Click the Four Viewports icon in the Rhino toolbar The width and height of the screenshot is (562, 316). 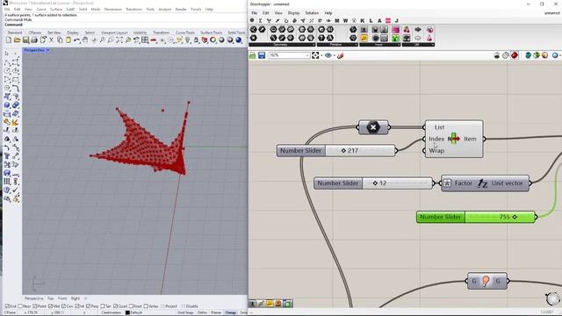pyautogui.click(x=145, y=40)
